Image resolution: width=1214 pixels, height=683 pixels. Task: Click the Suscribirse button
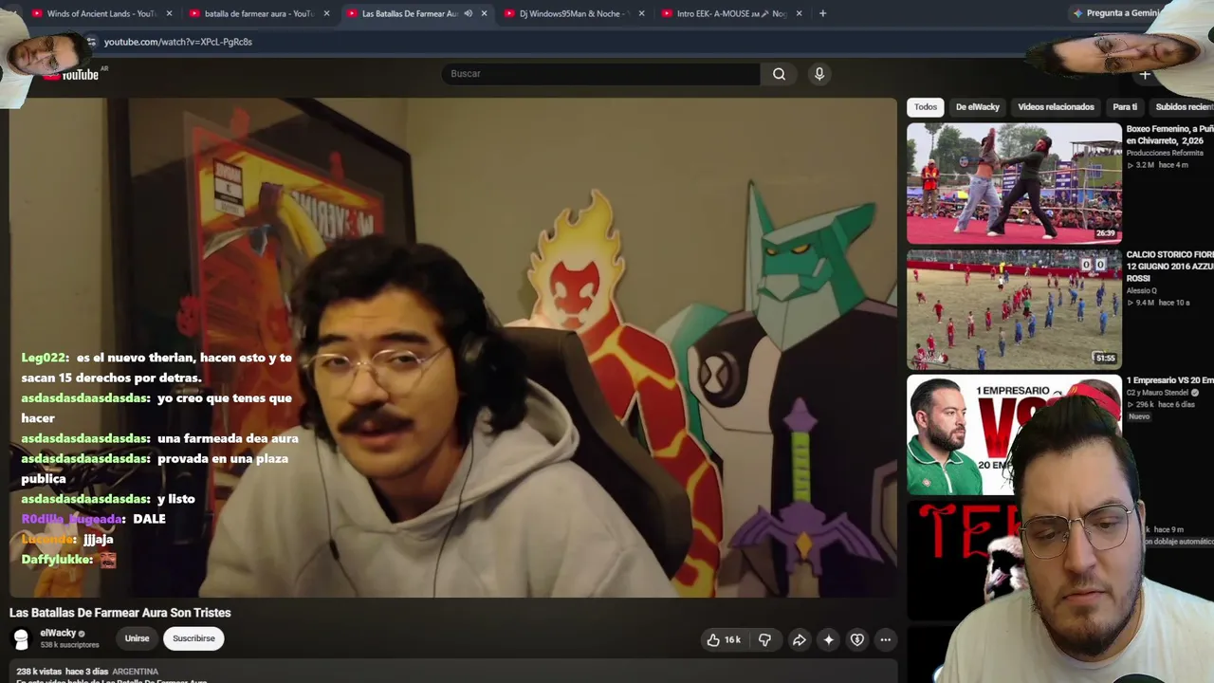pyautogui.click(x=193, y=638)
